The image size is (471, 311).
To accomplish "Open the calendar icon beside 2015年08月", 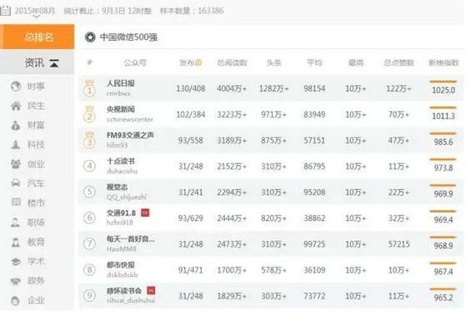I will click(5, 10).
